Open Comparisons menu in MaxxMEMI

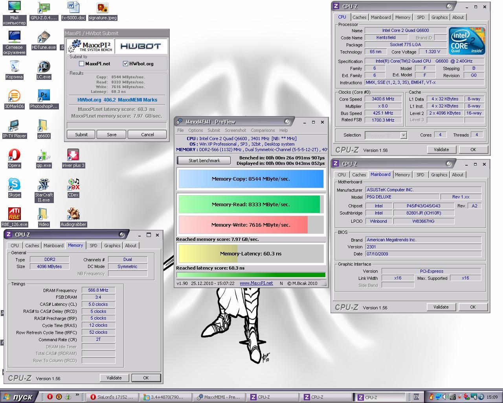pyautogui.click(x=263, y=130)
